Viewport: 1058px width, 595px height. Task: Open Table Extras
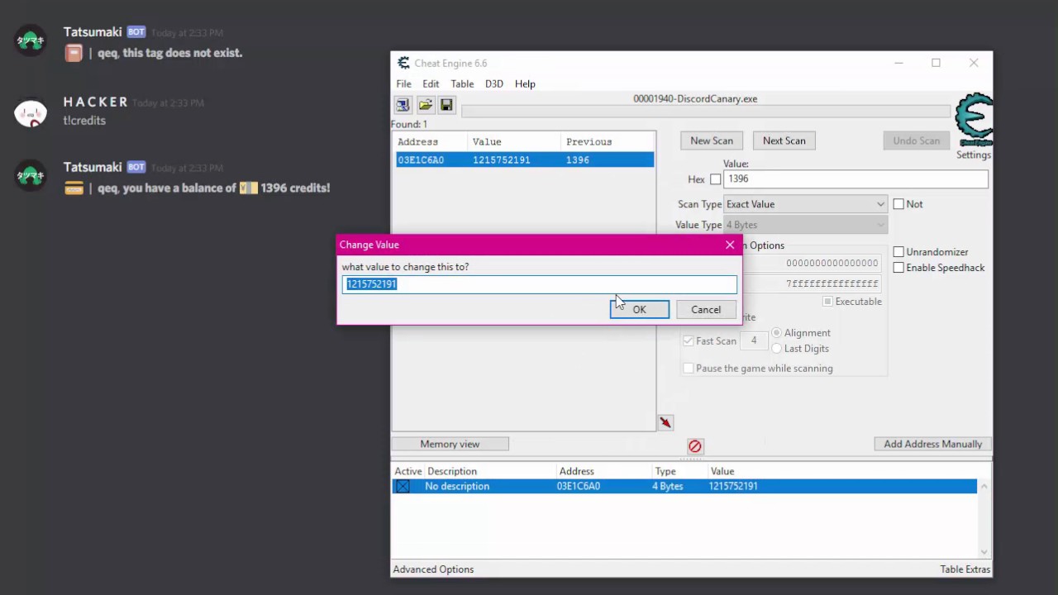tap(965, 569)
